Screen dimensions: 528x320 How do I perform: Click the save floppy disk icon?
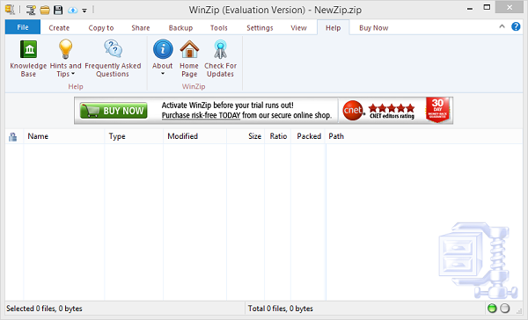[58, 10]
